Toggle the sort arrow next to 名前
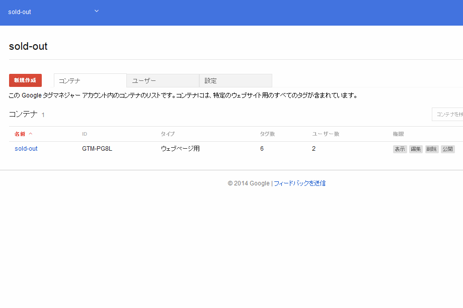 30,134
